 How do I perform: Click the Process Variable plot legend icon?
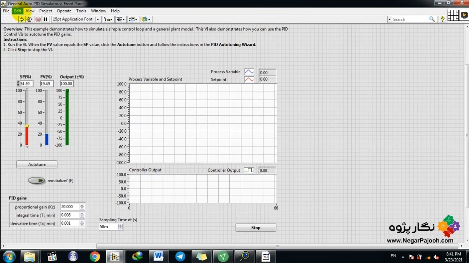(249, 72)
